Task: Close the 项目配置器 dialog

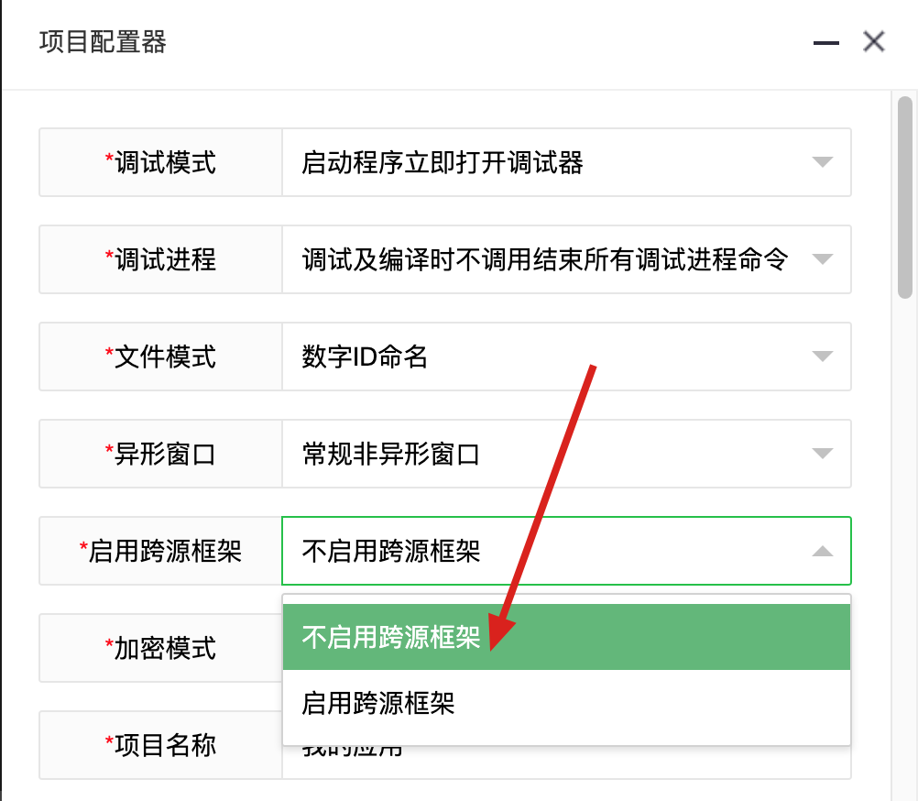Action: (x=873, y=41)
